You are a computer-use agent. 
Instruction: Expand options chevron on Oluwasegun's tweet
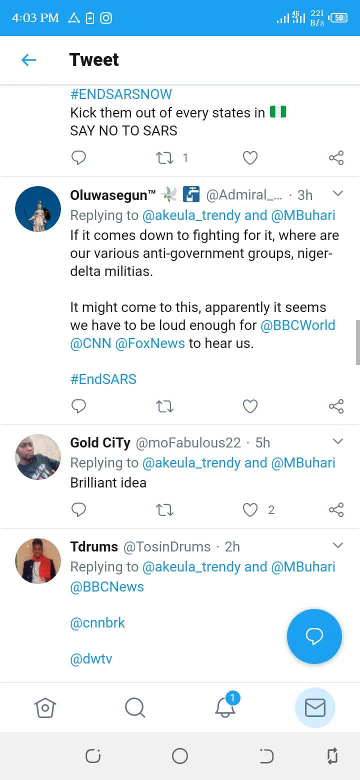338,193
